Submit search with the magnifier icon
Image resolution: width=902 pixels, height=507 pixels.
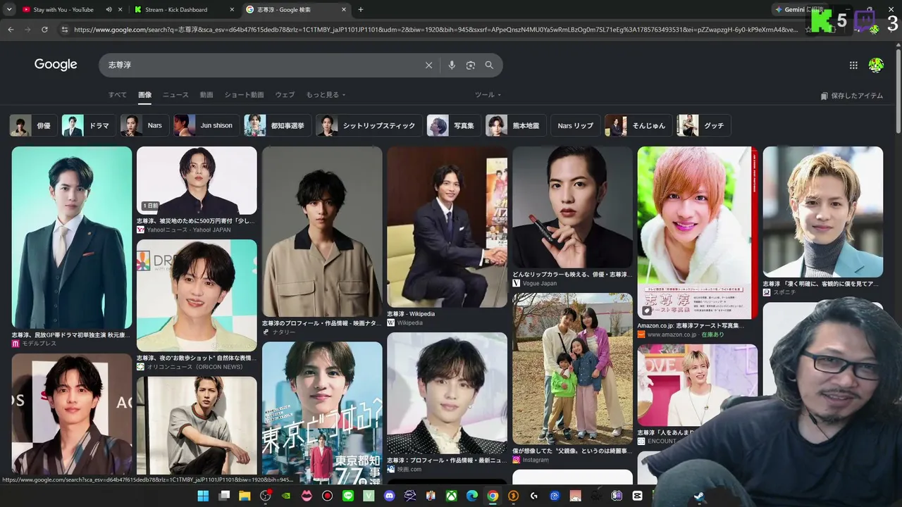489,65
